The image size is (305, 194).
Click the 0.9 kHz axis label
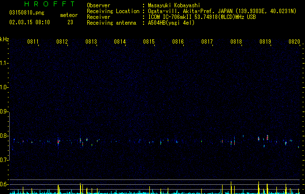point(4,112)
